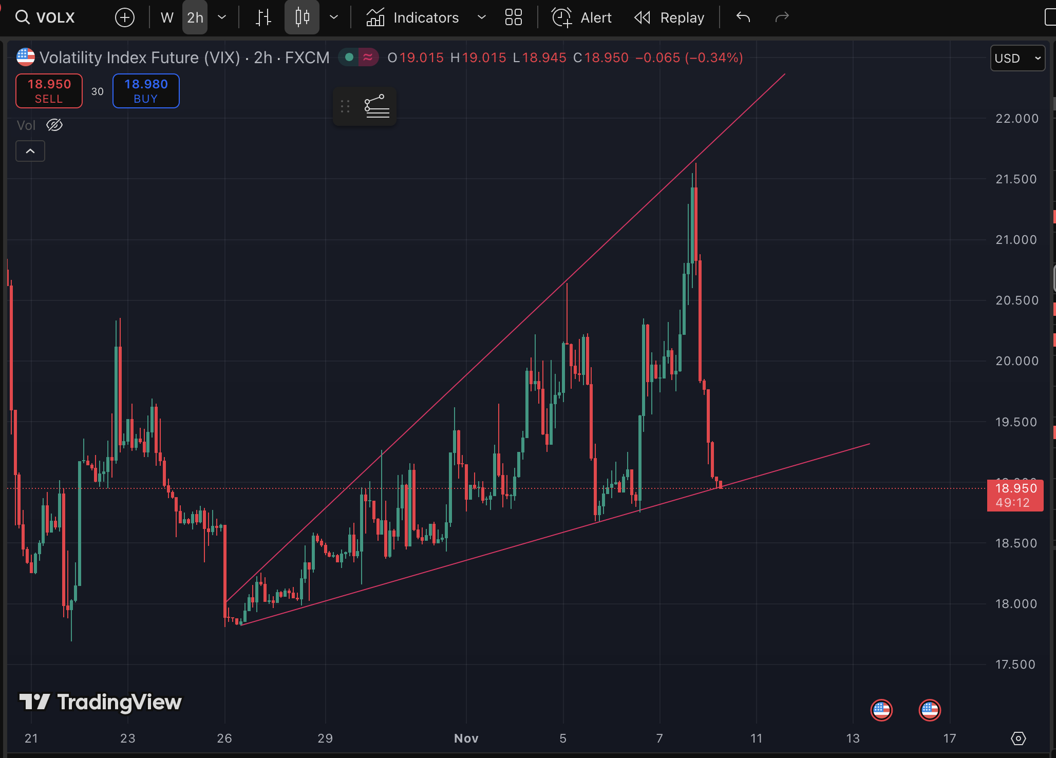This screenshot has height=758, width=1056.
Task: Open chart settings gear near time axis
Action: point(1018,738)
